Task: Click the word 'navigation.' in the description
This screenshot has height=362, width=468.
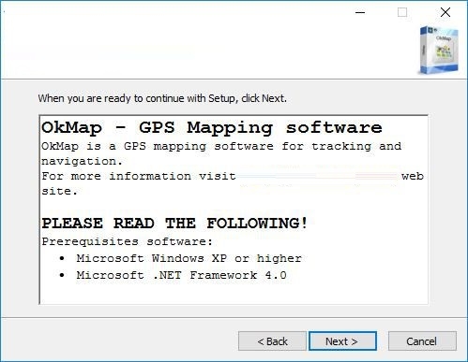Action: (82, 162)
